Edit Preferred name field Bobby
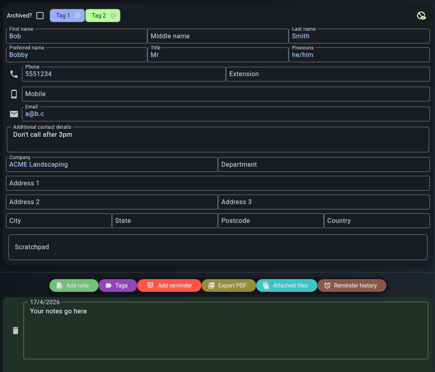Screen dimensions: 435x372 click(x=77, y=55)
